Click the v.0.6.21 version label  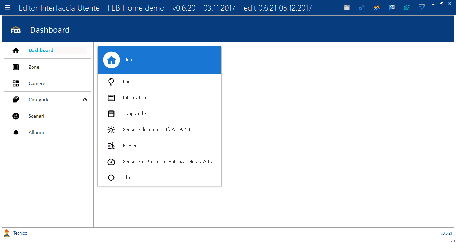pos(446,233)
